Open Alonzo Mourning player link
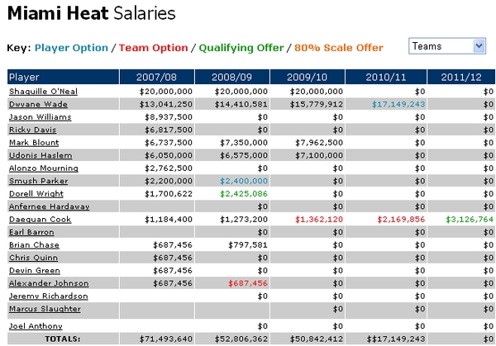This screenshot has width=496, height=346. [x=44, y=168]
